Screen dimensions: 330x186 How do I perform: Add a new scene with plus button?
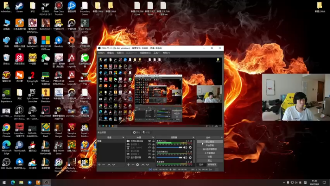click(x=99, y=165)
